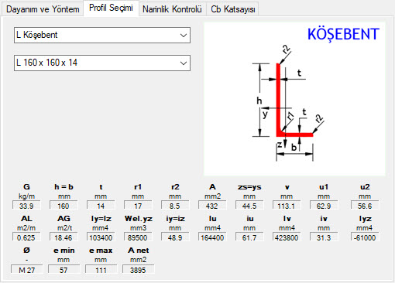Viewport: 395px width, 283px height.
Task: Click the thickness t field showing 14
Action: tap(101, 206)
